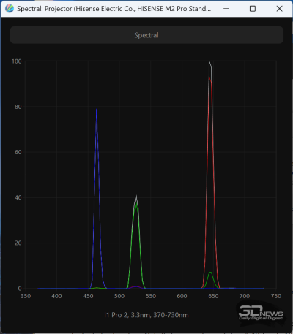Image resolution: width=293 pixels, height=334 pixels.
Task: Maximize the Spectral Projector window
Action: click(x=253, y=9)
